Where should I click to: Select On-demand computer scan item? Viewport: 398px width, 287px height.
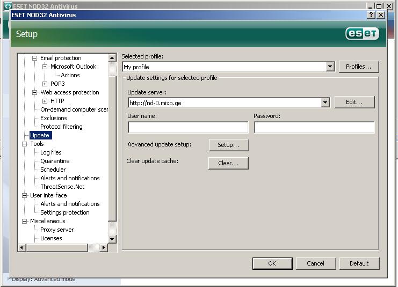point(74,109)
